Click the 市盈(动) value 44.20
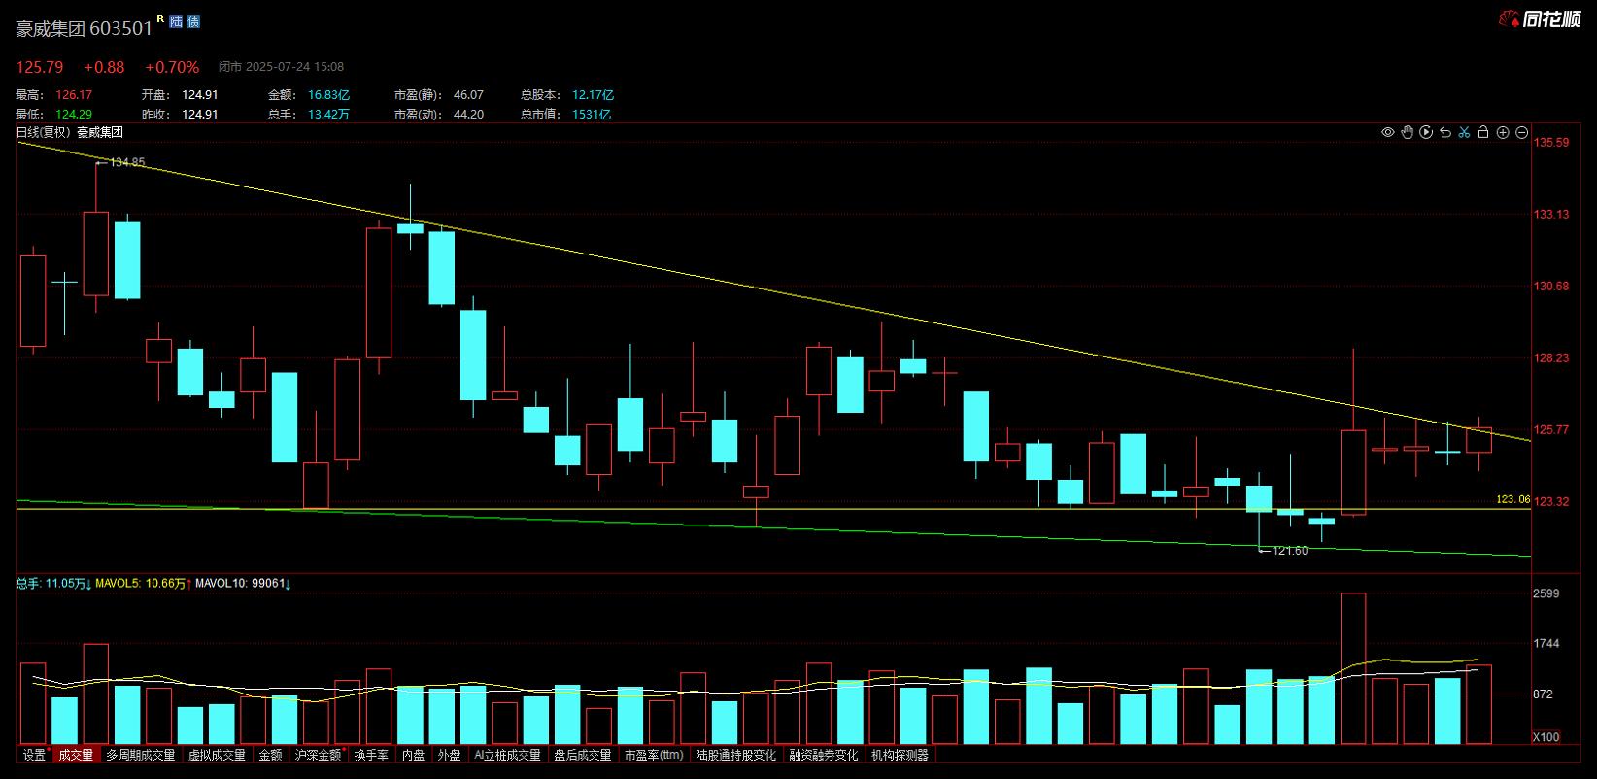Image resolution: width=1597 pixels, height=779 pixels. pyautogui.click(x=468, y=114)
